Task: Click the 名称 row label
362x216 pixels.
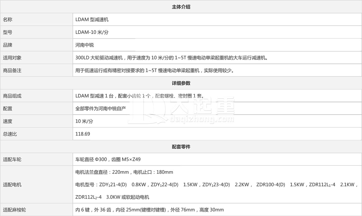Action: click(8, 20)
